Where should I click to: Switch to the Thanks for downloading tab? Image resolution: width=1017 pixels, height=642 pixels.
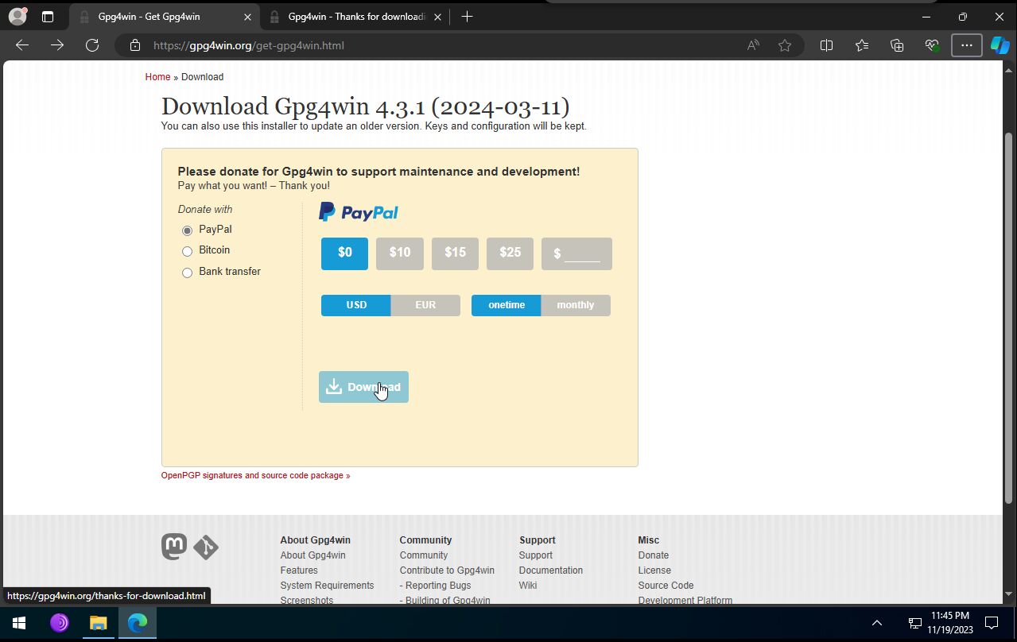(356, 17)
